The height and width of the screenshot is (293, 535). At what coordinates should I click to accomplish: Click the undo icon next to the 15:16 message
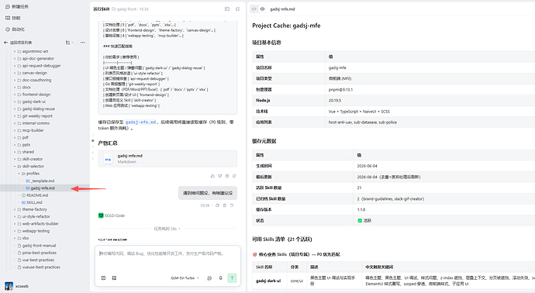[232, 205]
